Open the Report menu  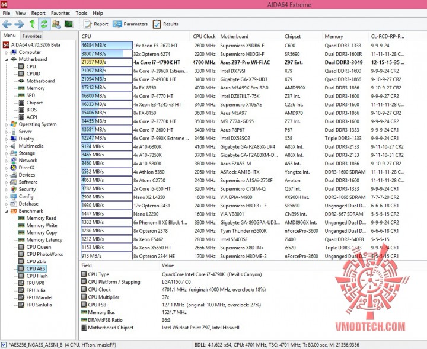[x=38, y=13]
